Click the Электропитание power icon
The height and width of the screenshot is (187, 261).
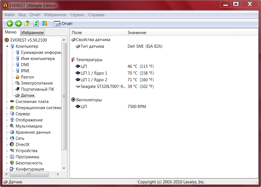pos(18,83)
